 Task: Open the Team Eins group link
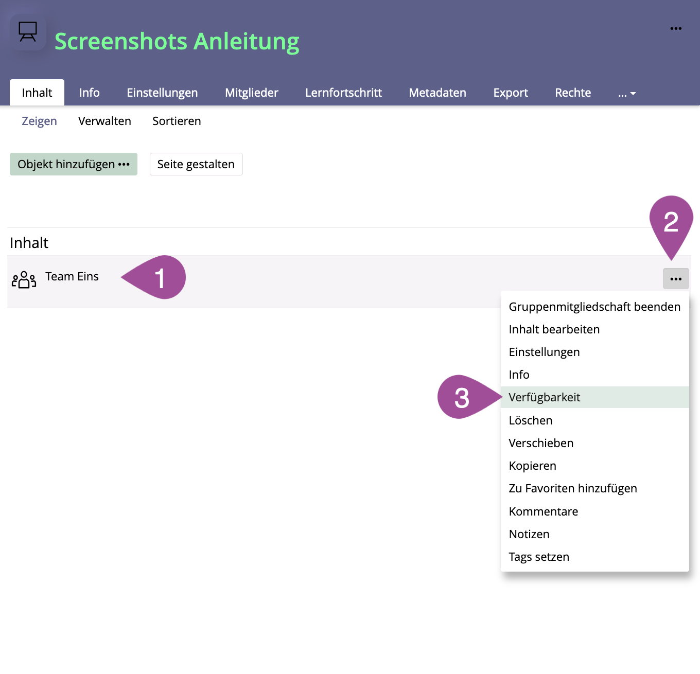[x=72, y=277]
